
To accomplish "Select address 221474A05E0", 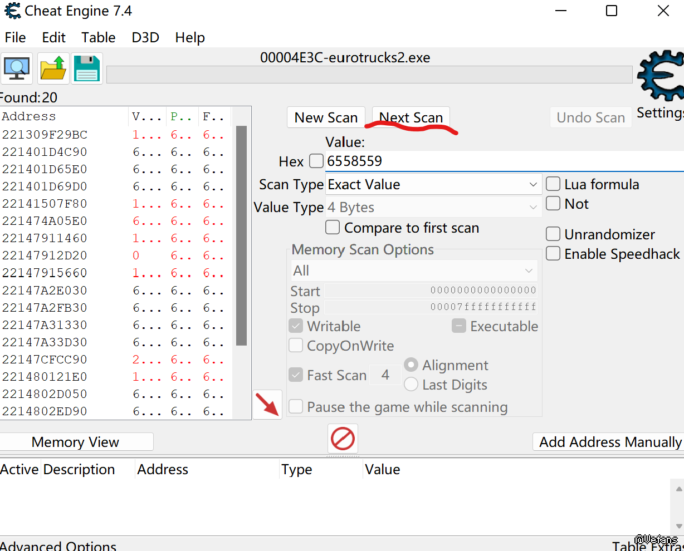I will pyautogui.click(x=45, y=221).
